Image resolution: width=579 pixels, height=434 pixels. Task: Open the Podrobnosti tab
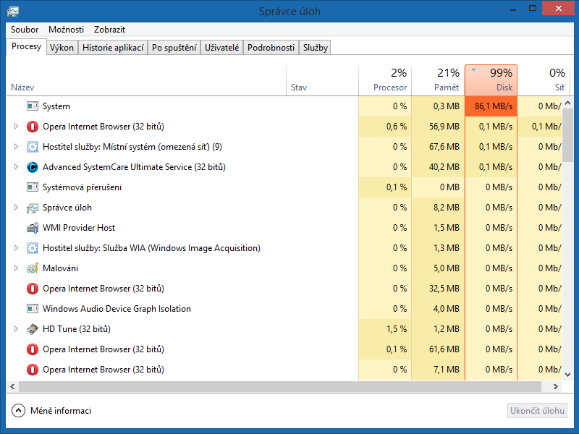[x=271, y=48]
